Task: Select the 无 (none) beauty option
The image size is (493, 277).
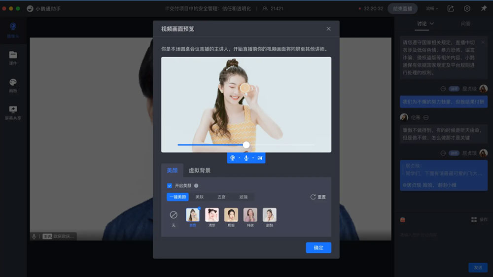Action: (174, 216)
